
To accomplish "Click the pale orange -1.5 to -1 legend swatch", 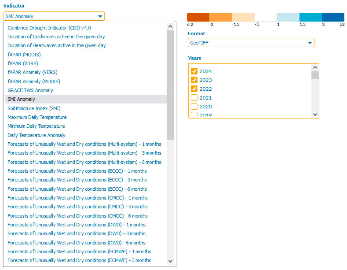I will tap(243, 17).
